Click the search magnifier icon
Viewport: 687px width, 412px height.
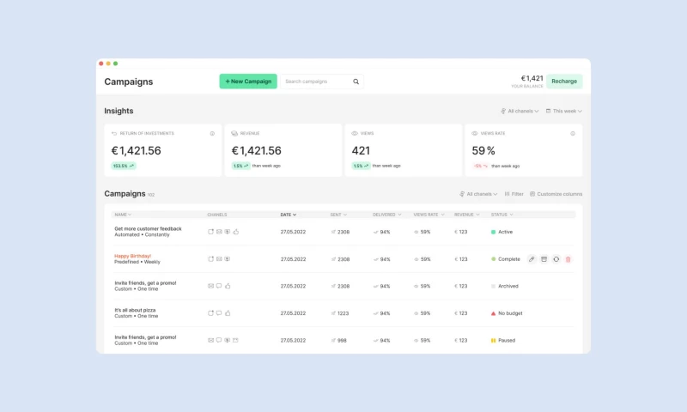tap(356, 82)
